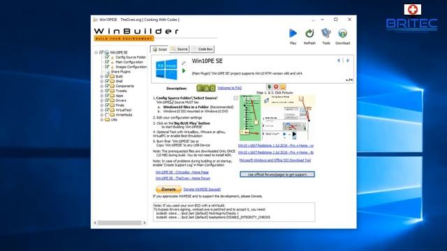Click the tree scrollbar right arrow
Image resolution: width=447 pixels, height=251 pixels.
click(x=145, y=223)
